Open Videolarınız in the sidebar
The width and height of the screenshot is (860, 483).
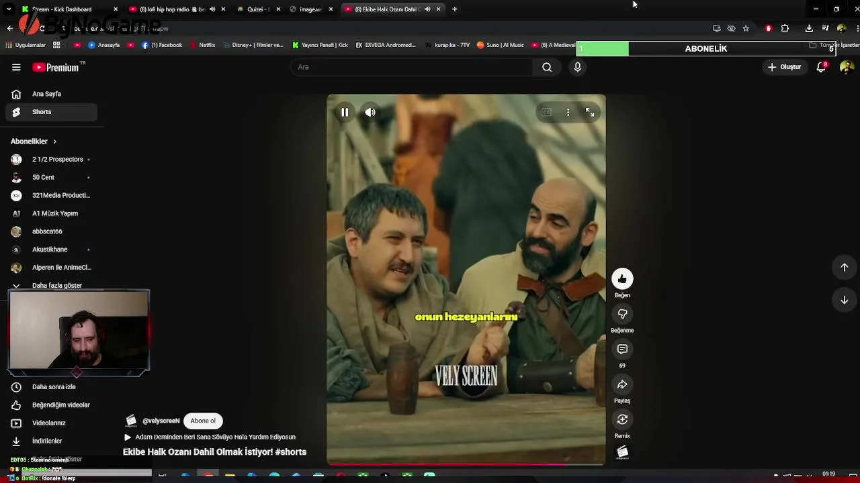pos(51,423)
